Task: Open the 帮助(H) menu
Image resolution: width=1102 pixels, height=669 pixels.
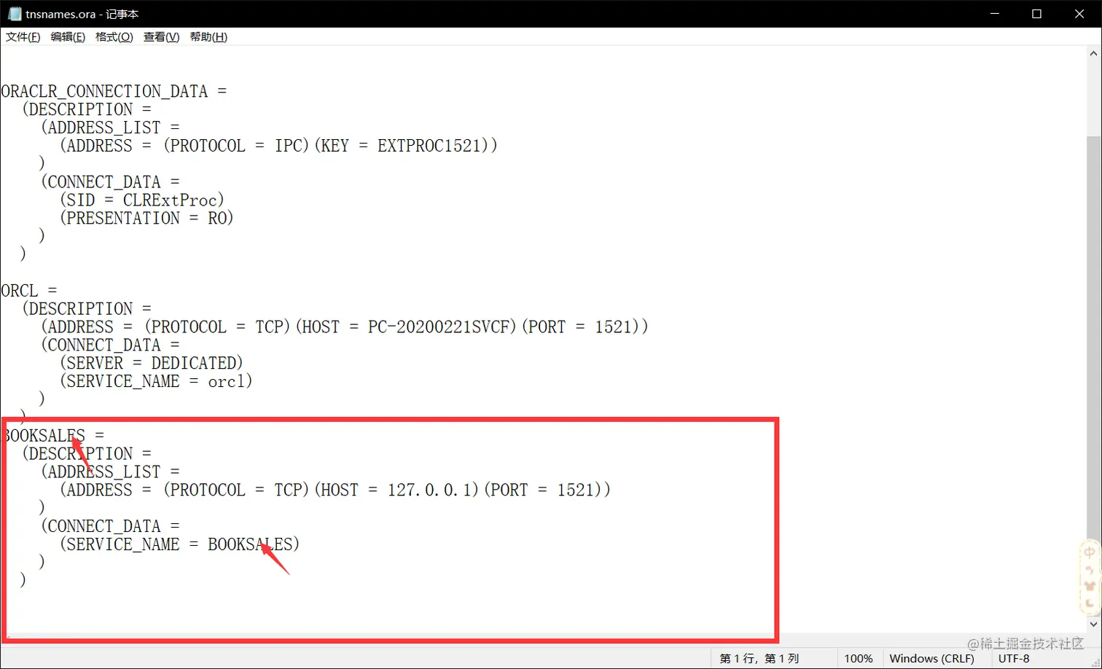Action: pos(208,36)
